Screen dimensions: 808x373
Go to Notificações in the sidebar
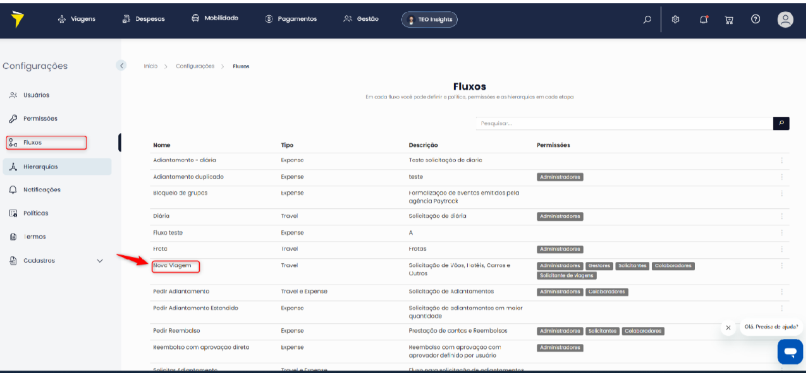pyautogui.click(x=35, y=190)
